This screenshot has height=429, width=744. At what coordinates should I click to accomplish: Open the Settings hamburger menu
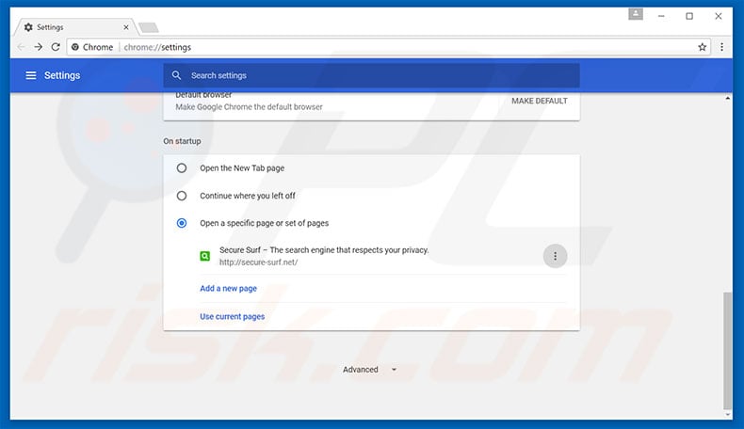pyautogui.click(x=31, y=75)
